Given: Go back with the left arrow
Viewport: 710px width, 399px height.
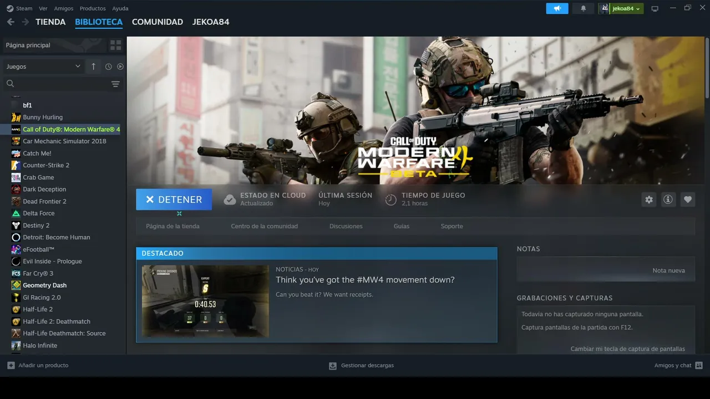Looking at the screenshot, I should coord(11,22).
